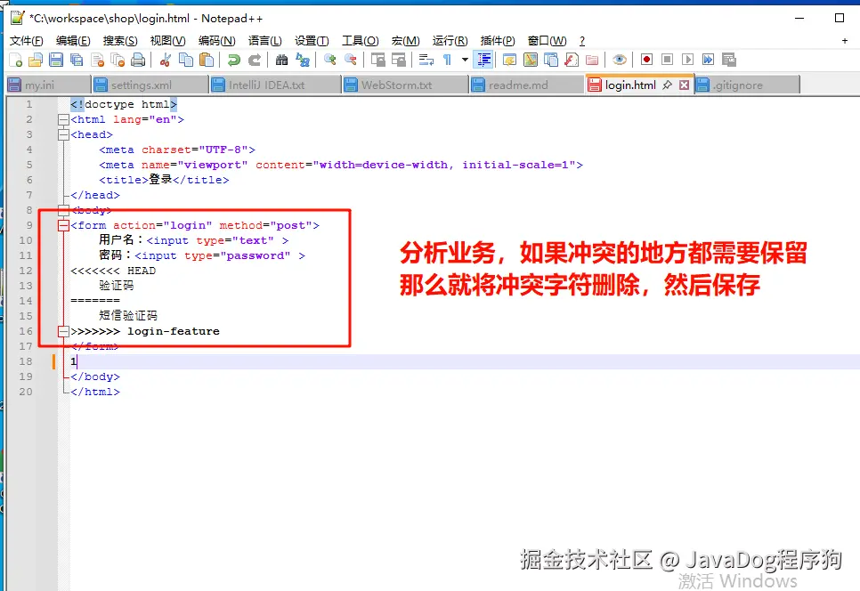The image size is (860, 591).
Task: Open Find with the binoculars icon
Action: (x=282, y=60)
